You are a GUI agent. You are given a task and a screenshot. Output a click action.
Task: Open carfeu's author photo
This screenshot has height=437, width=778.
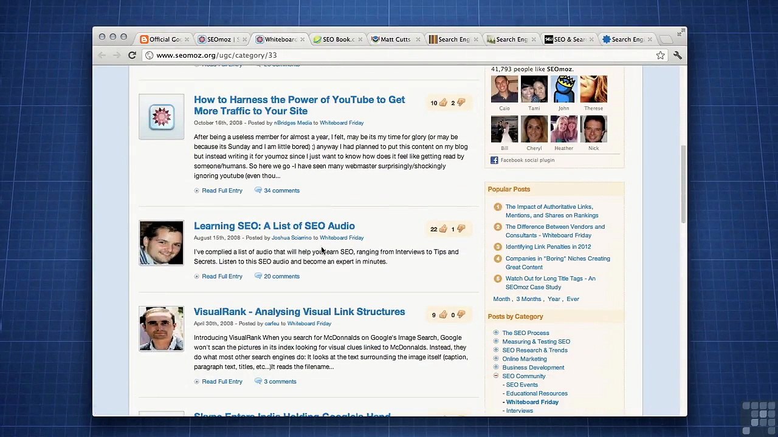pos(161,328)
